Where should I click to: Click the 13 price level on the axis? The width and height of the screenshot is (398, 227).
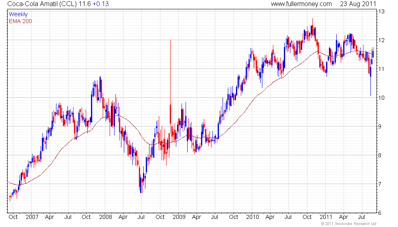pyautogui.click(x=382, y=12)
